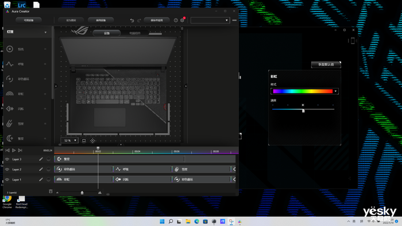Select the Starry Night moon effect in the list
The width and height of the screenshot is (402, 226).
point(10,138)
